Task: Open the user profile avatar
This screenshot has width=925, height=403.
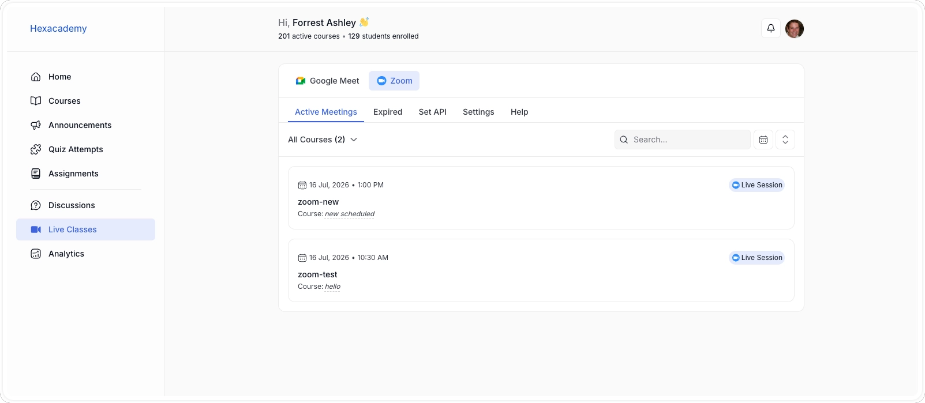Action: (795, 28)
